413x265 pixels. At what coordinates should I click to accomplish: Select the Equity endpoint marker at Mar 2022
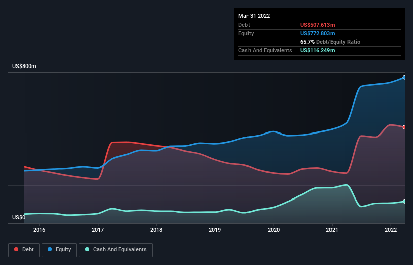tap(404, 77)
